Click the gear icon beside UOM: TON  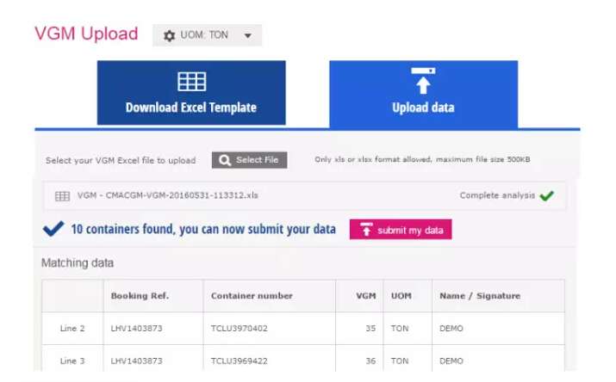point(169,36)
